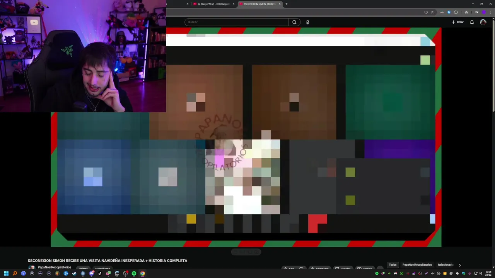Open Steam from the taskbar
This screenshot has width=495, height=278.
[x=74, y=273]
